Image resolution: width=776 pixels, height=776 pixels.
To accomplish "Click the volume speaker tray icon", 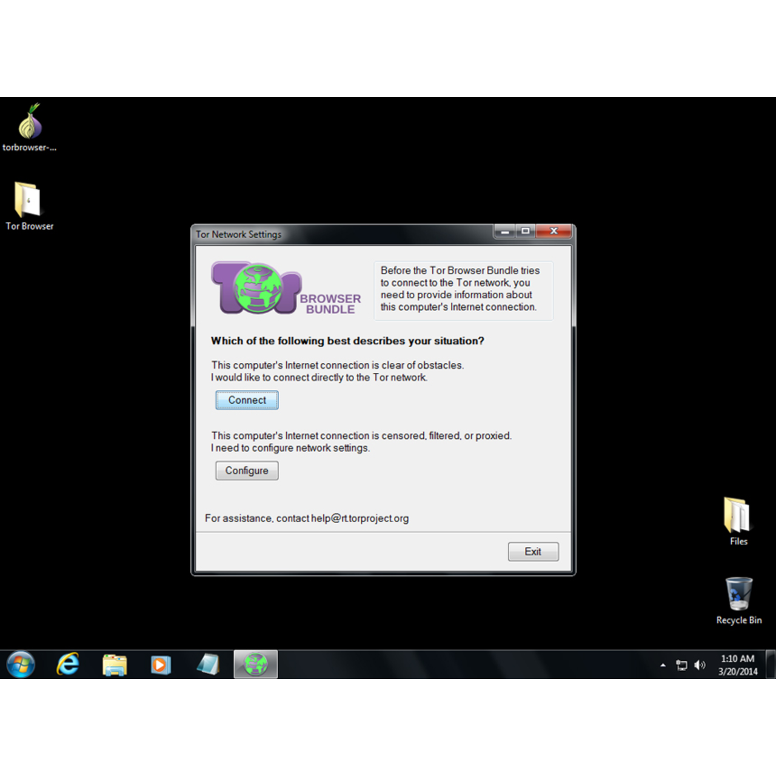I will tap(700, 665).
